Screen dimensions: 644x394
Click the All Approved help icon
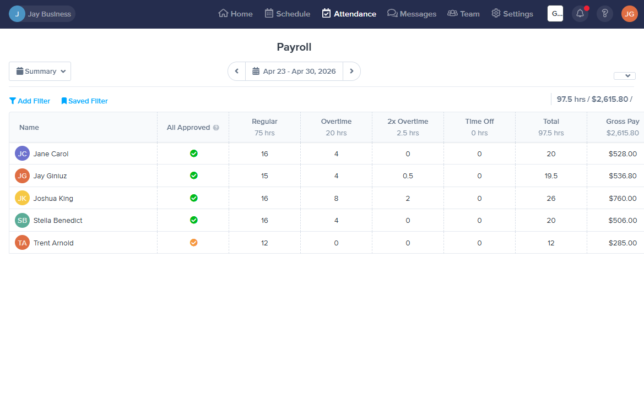point(216,128)
